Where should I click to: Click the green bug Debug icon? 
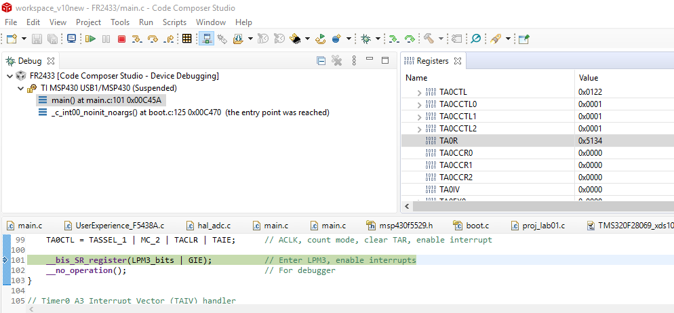(x=365, y=39)
